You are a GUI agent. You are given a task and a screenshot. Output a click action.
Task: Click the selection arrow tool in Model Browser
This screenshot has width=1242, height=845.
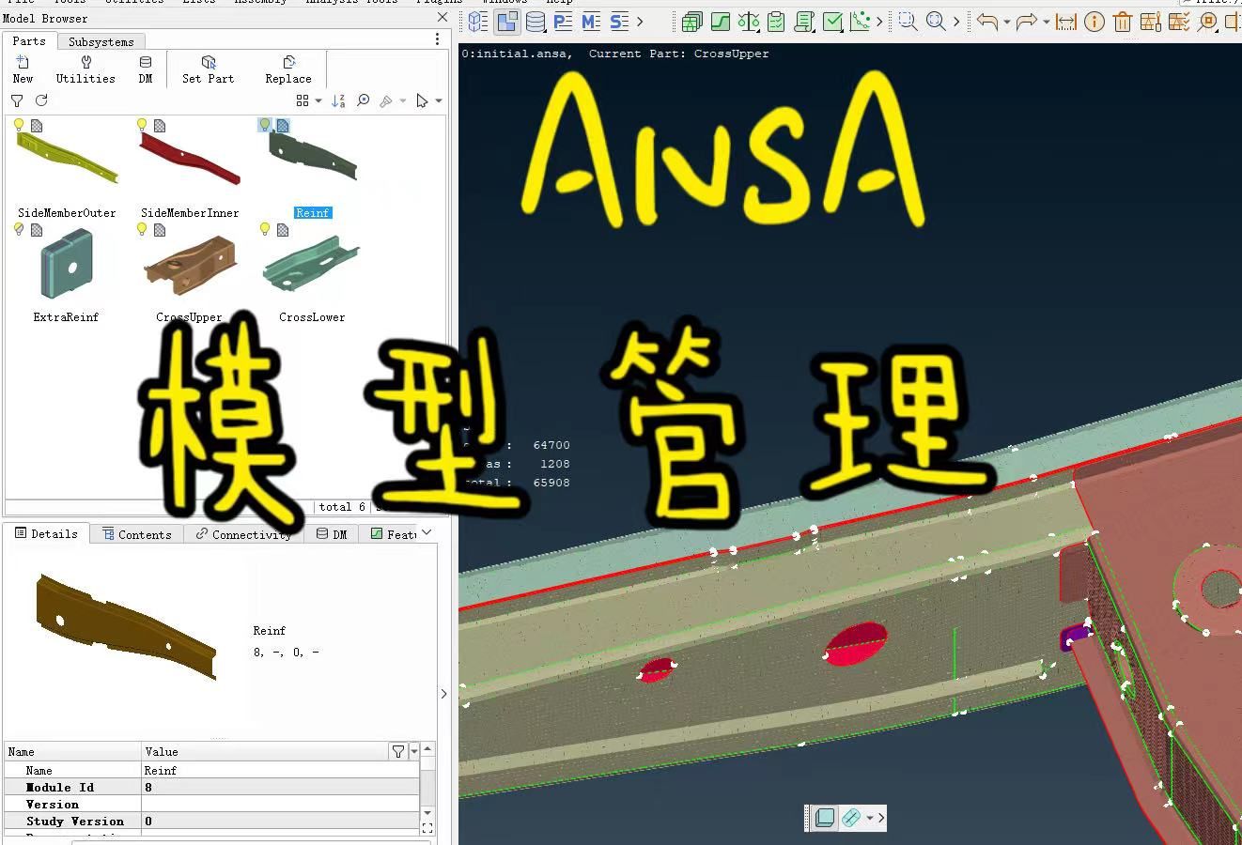(423, 100)
